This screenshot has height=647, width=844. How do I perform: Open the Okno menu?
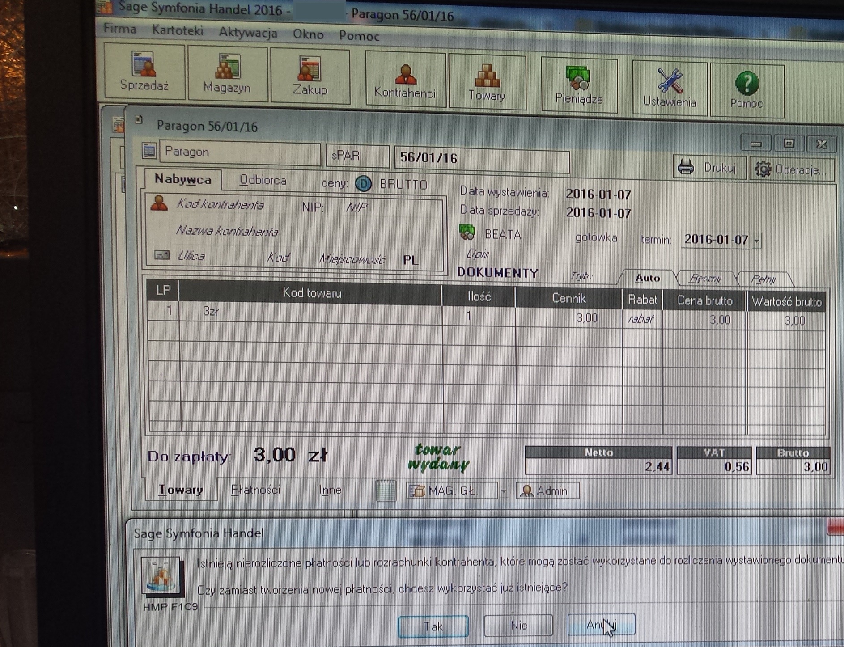click(x=308, y=34)
